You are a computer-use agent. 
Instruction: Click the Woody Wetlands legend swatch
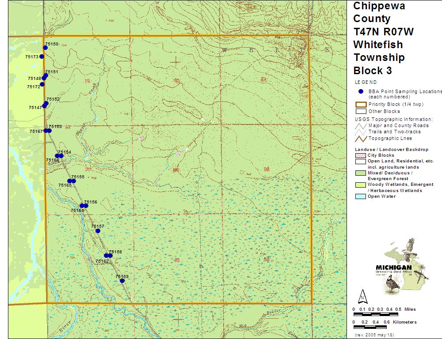(361, 185)
